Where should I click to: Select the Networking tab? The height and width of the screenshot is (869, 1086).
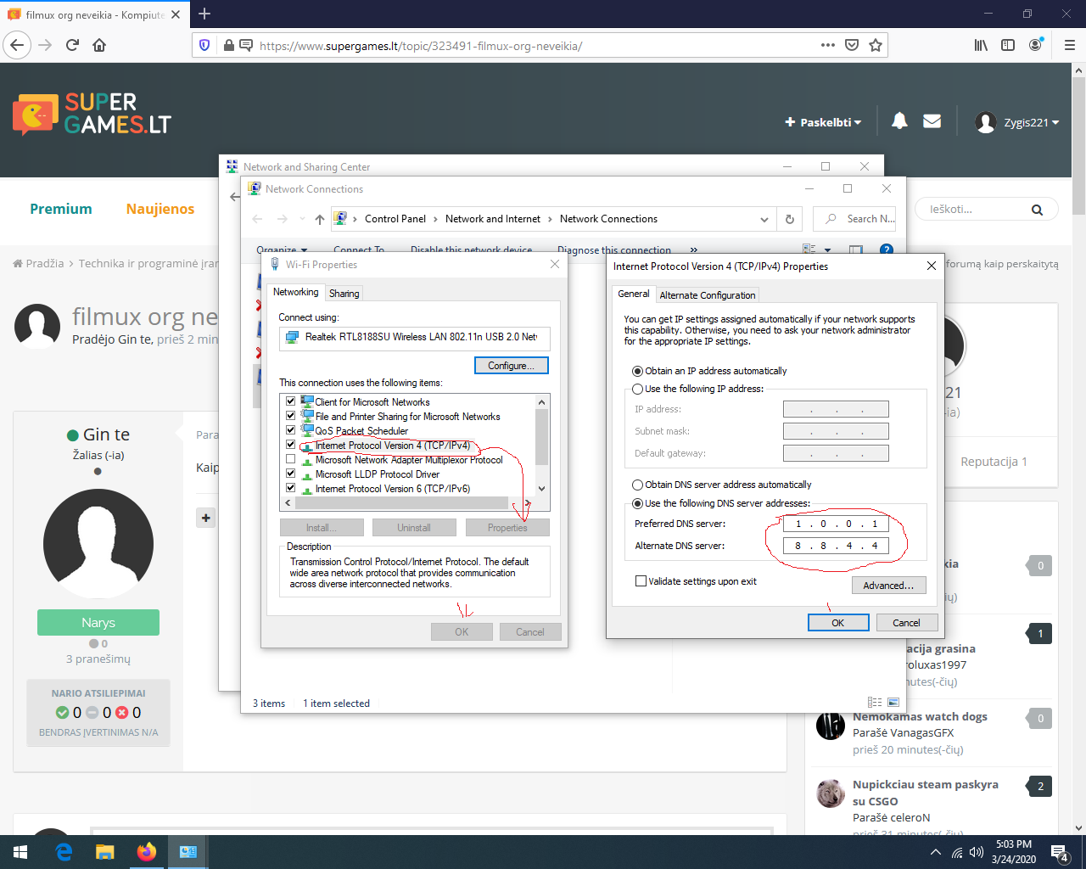tap(296, 292)
